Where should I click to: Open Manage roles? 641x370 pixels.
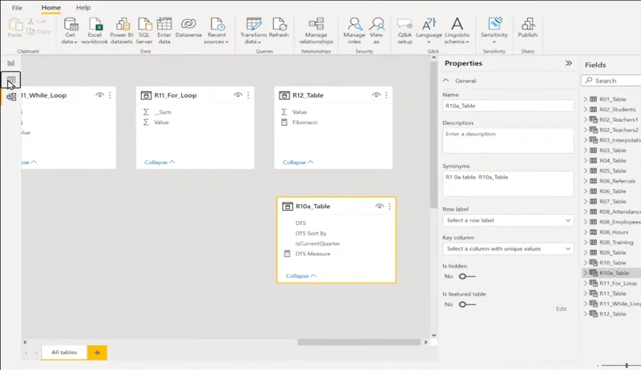pyautogui.click(x=354, y=30)
